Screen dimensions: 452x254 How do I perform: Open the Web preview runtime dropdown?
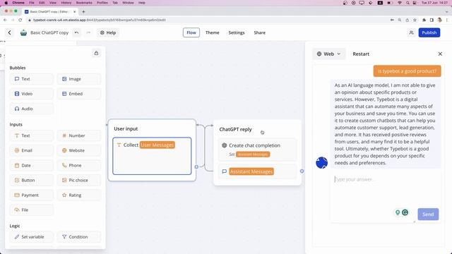328,54
